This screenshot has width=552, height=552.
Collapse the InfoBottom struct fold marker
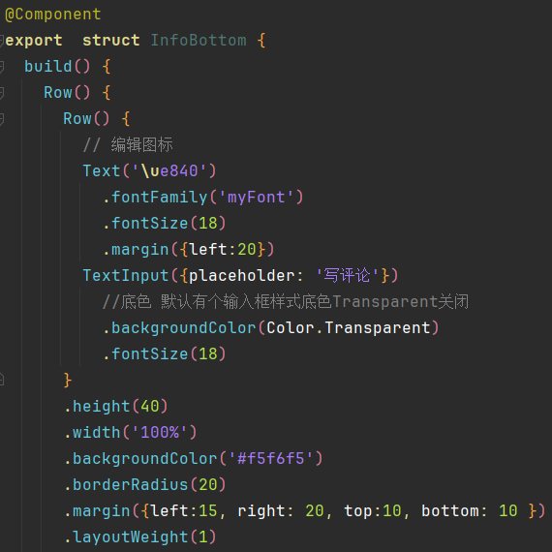pos(1,41)
